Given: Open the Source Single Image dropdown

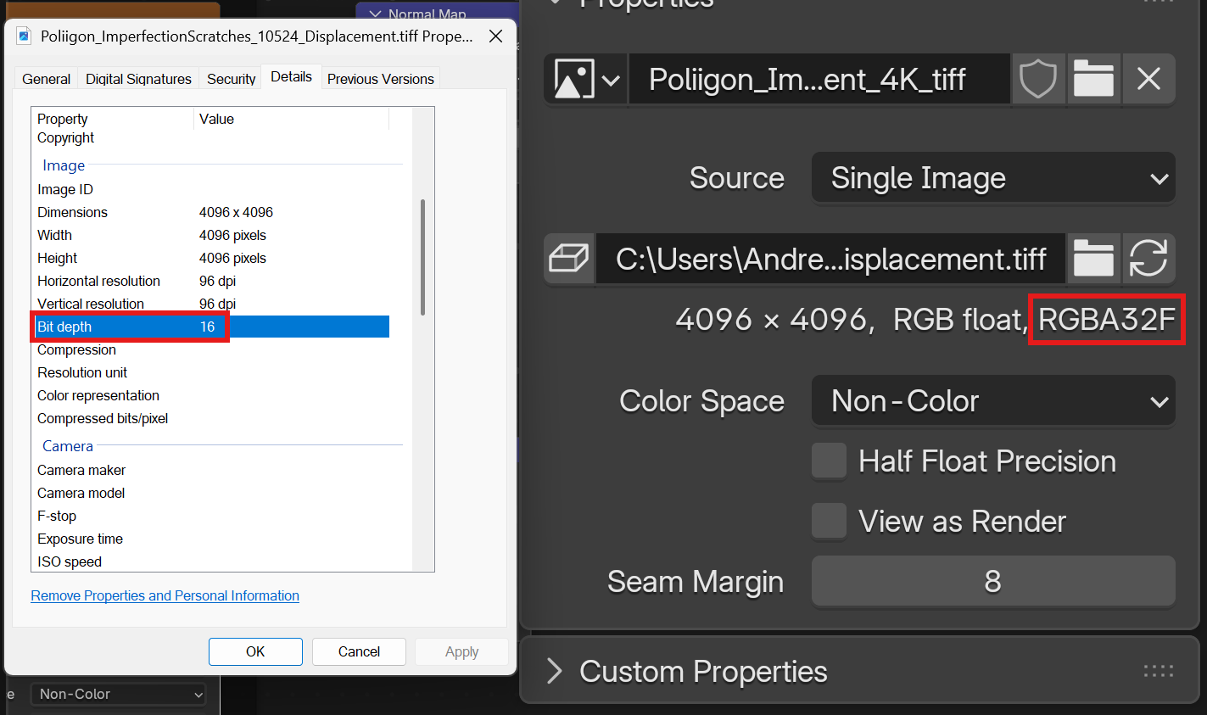Looking at the screenshot, I should (x=992, y=179).
